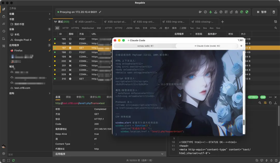The width and height of the screenshot is (280, 163).
Task: Search response body with magnifier icon
Action: coord(260,103)
